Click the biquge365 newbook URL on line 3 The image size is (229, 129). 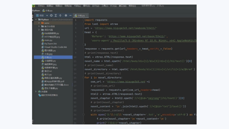125,28
